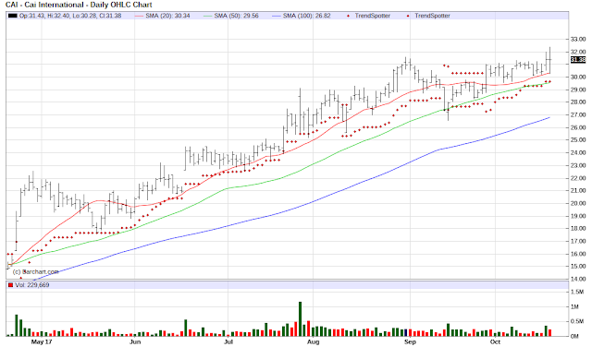Screen dimensions: 592x359
Task: Click the 20.00 price axis label
Action: [578, 203]
